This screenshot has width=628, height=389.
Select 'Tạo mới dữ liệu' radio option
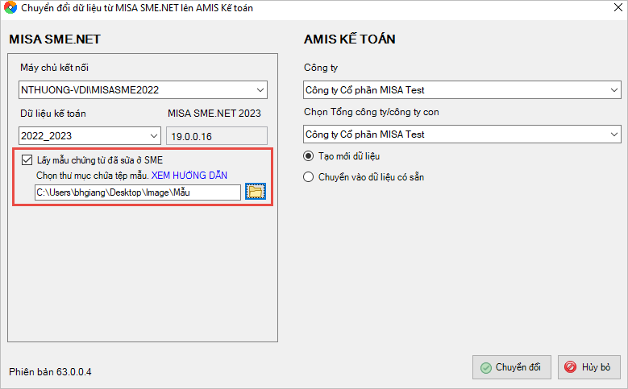(309, 156)
